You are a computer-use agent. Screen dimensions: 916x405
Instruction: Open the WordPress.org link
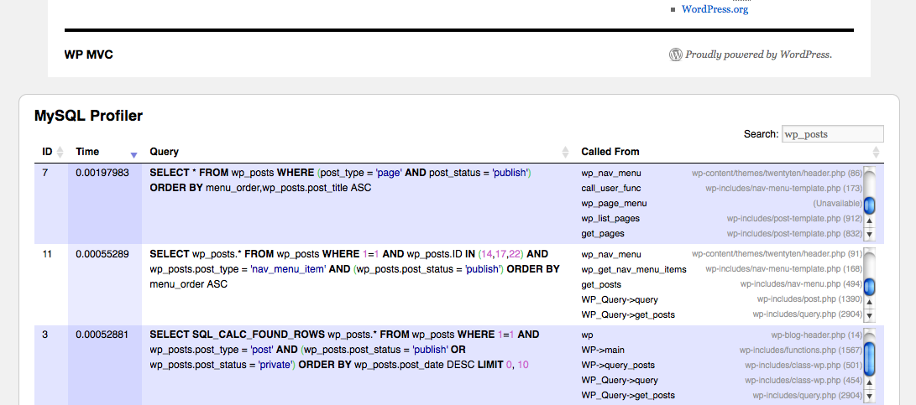tap(714, 9)
